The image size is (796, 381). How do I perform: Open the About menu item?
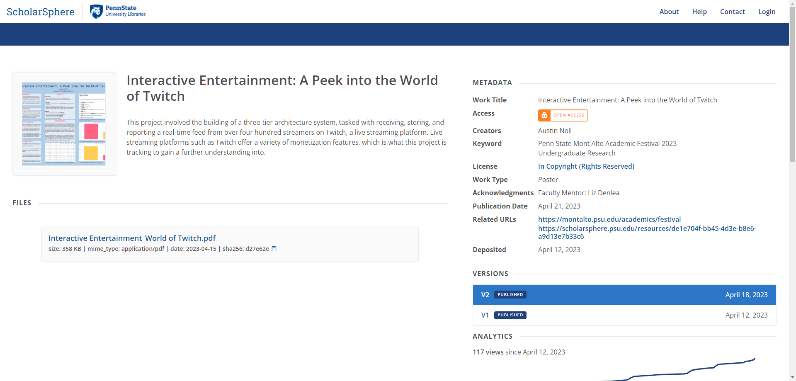pyautogui.click(x=669, y=12)
